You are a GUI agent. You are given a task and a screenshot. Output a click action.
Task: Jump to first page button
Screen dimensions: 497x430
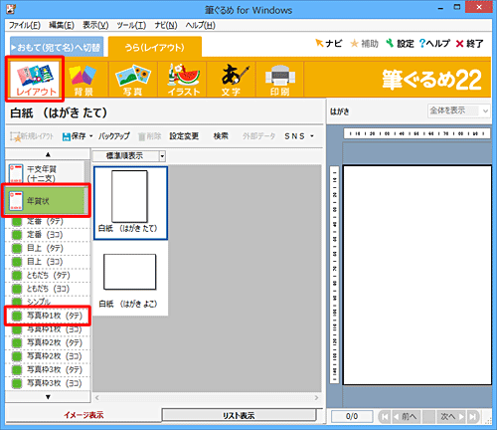point(385,416)
